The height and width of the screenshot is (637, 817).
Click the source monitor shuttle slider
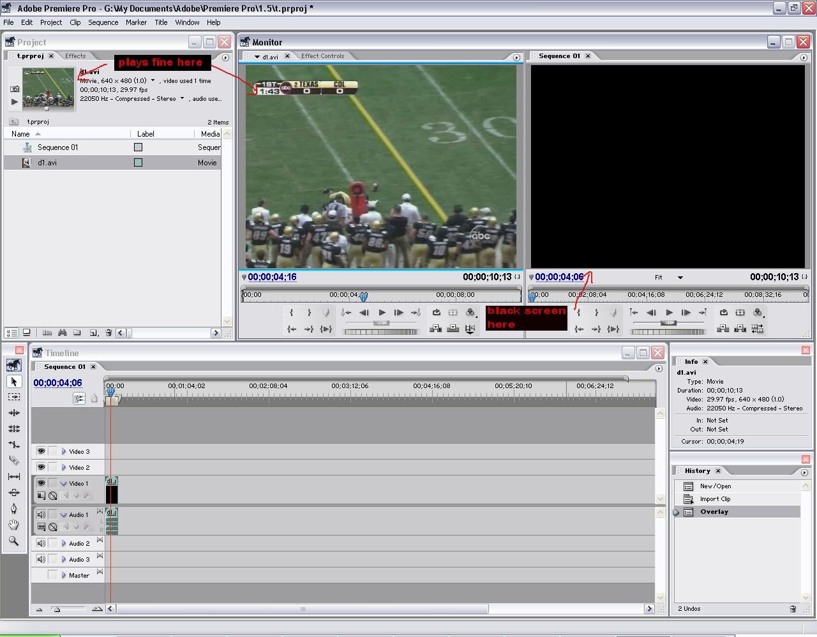pos(382,323)
